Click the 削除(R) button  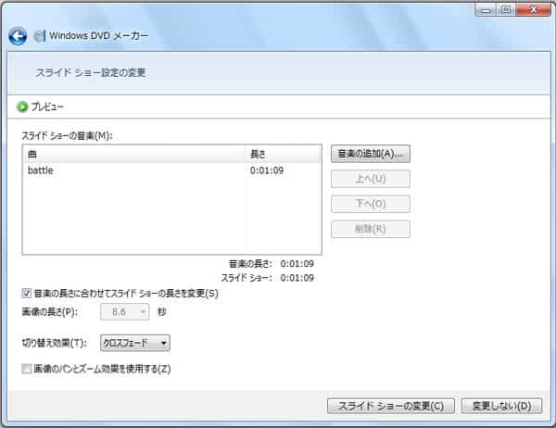click(x=371, y=229)
